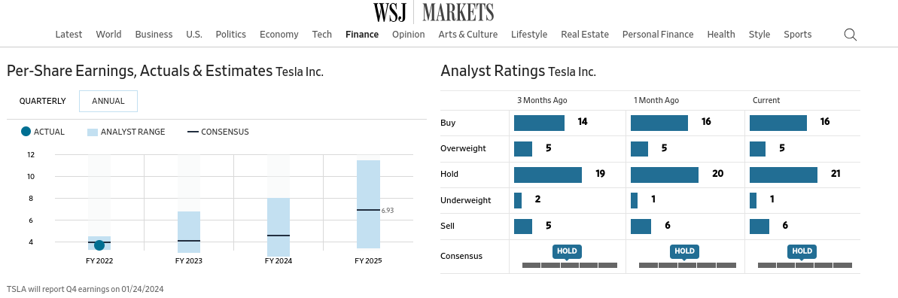Click the FY 2024 analyst range bar
898x298 pixels.
[279, 227]
